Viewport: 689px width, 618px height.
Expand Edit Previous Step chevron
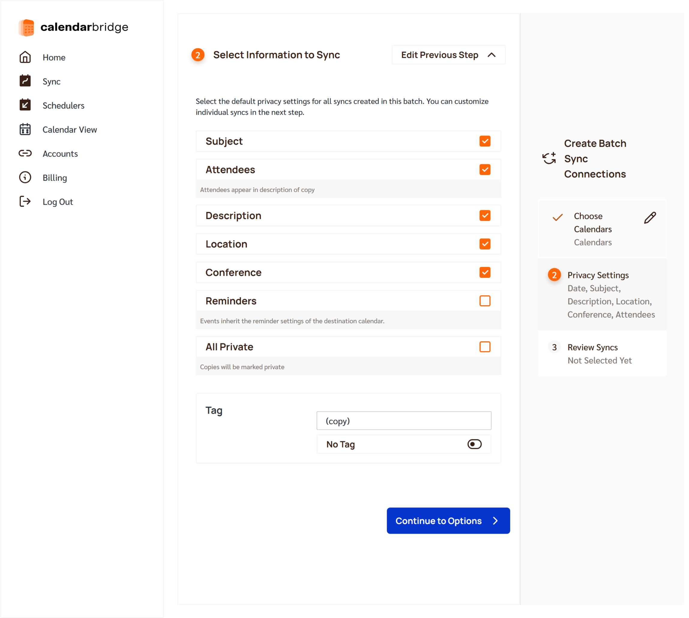coord(492,55)
